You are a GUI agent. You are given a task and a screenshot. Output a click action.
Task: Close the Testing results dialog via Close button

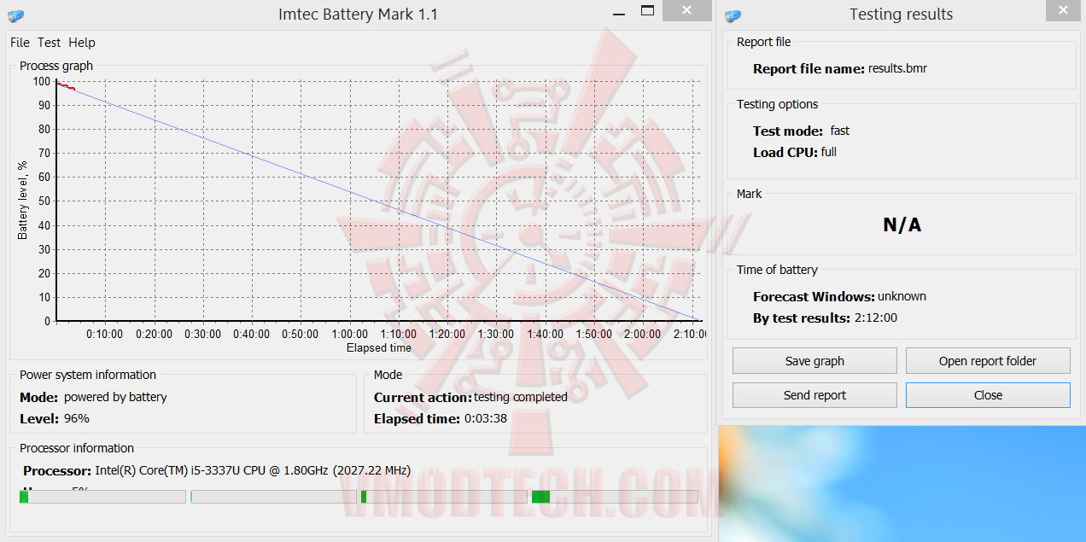coord(988,395)
